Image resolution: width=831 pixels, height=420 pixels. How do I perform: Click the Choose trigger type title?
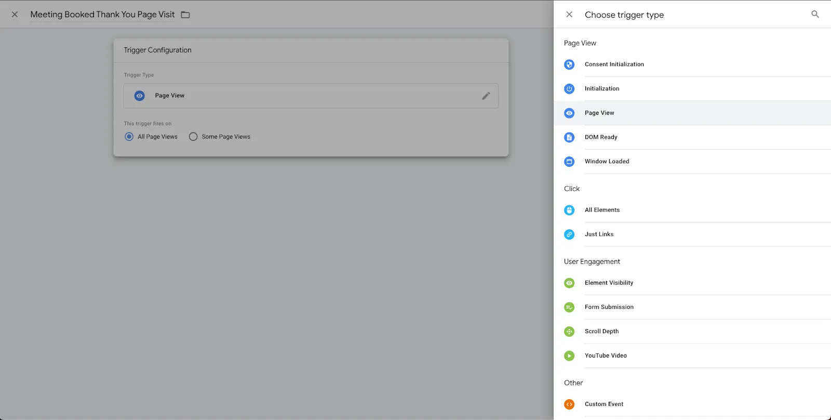(x=624, y=15)
